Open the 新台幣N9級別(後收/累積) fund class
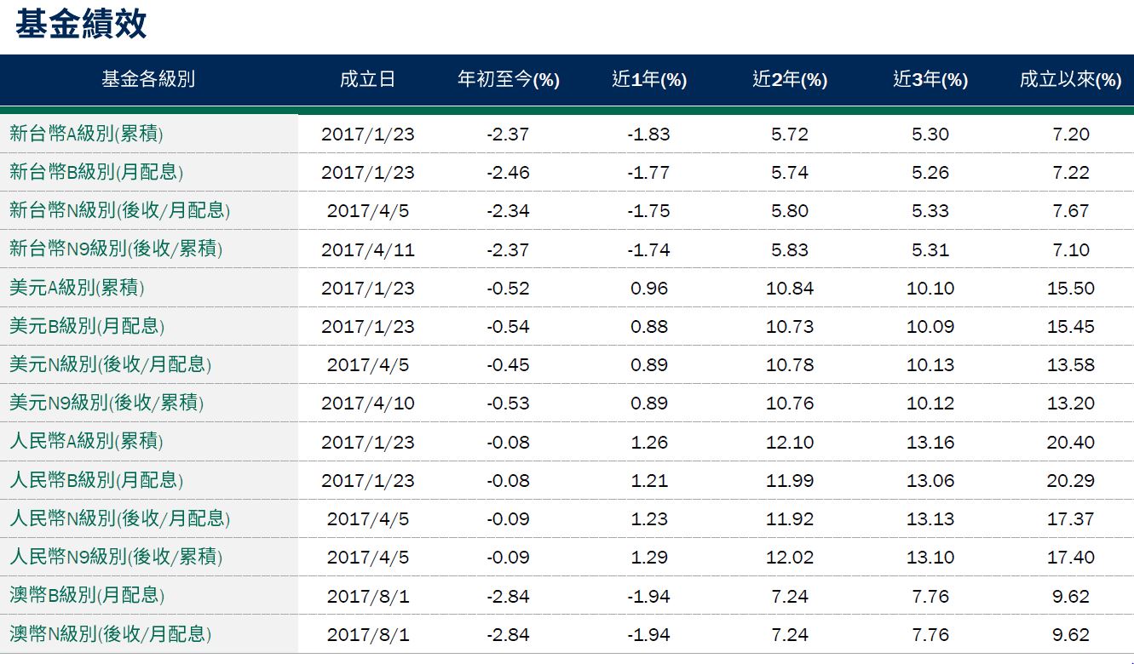 pos(116,249)
